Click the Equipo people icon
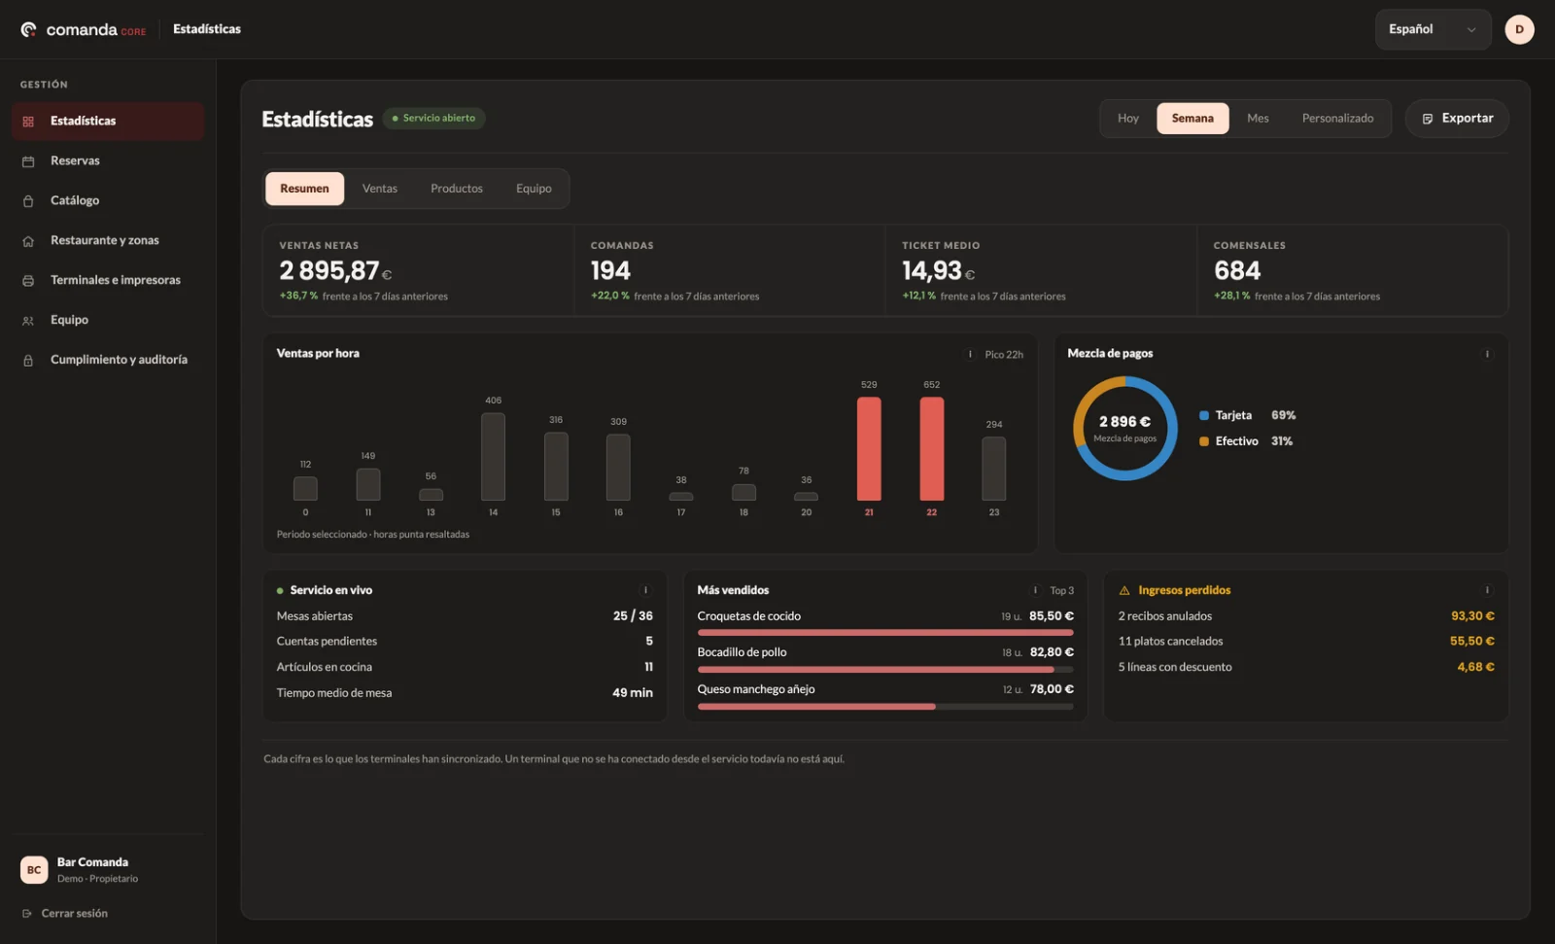 point(28,321)
